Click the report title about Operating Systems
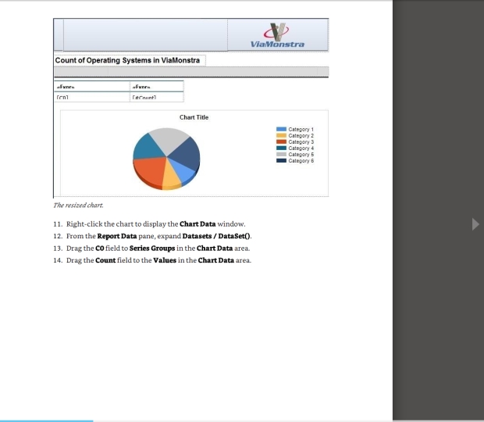Screen dimensions: 484x422 click(127, 61)
